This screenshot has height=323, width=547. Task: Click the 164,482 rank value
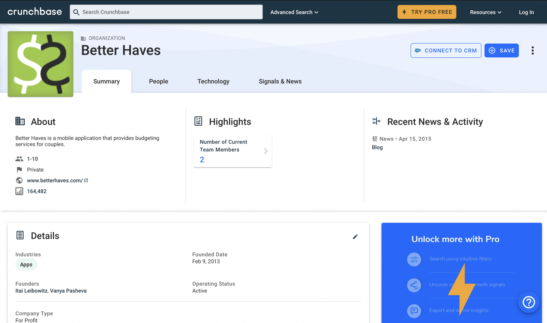coord(37,191)
